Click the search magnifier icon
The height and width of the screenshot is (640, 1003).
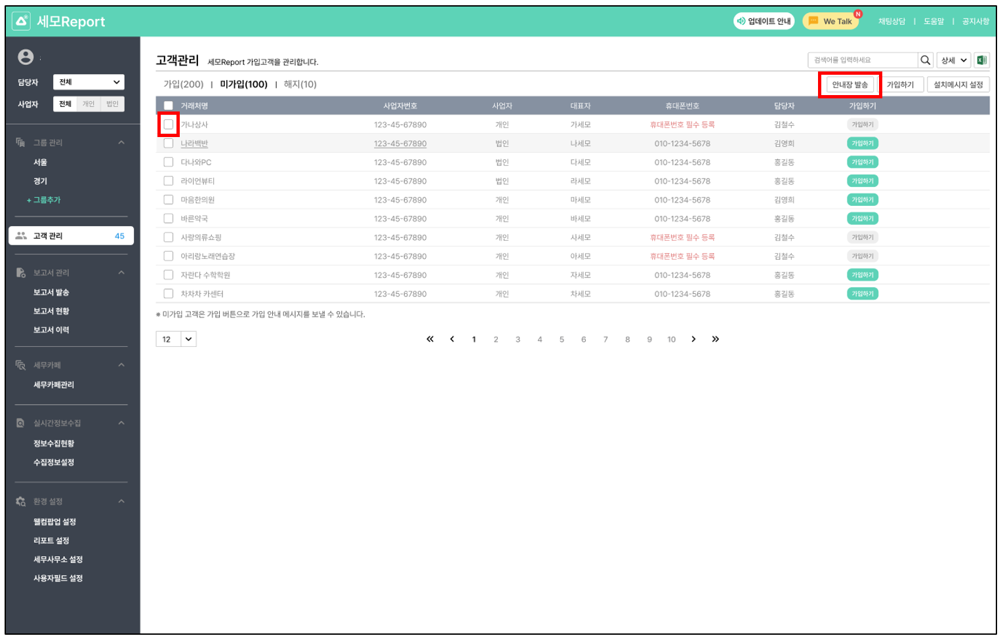pyautogui.click(x=925, y=60)
